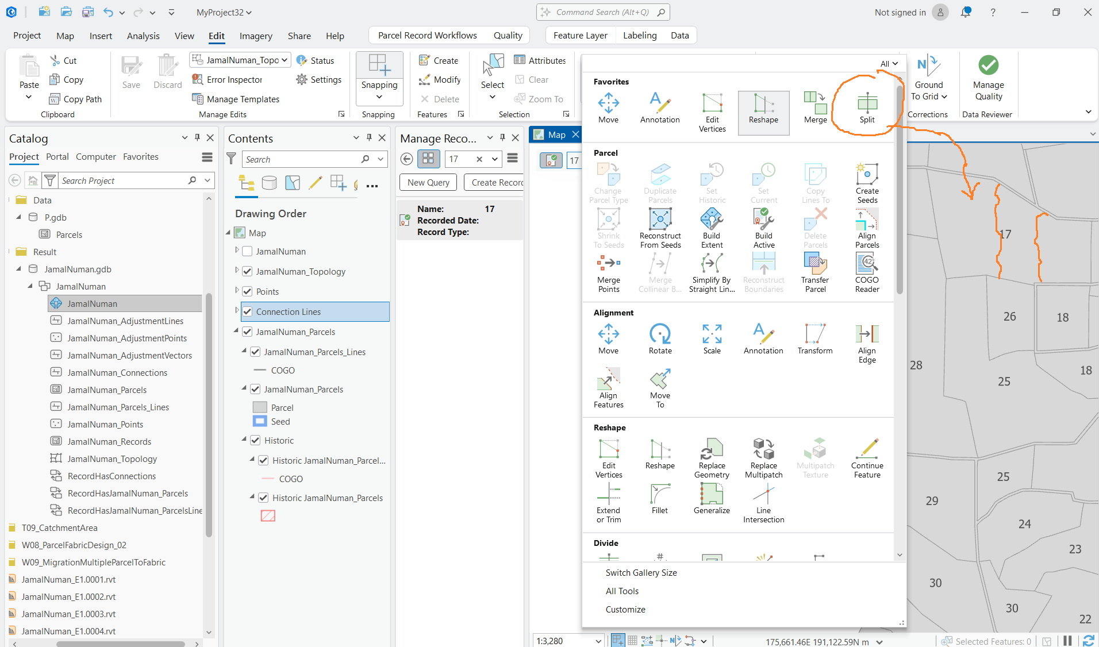The image size is (1099, 647).
Task: Open the Replace Geometry tool
Action: tap(712, 459)
